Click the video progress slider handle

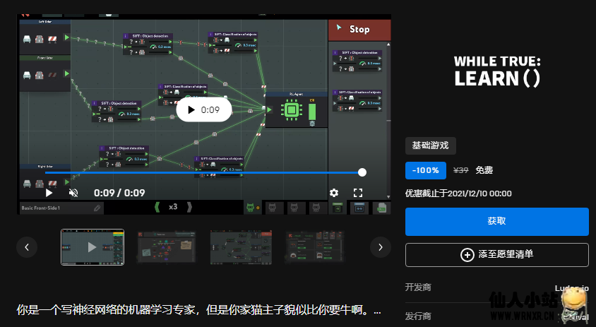[362, 172]
